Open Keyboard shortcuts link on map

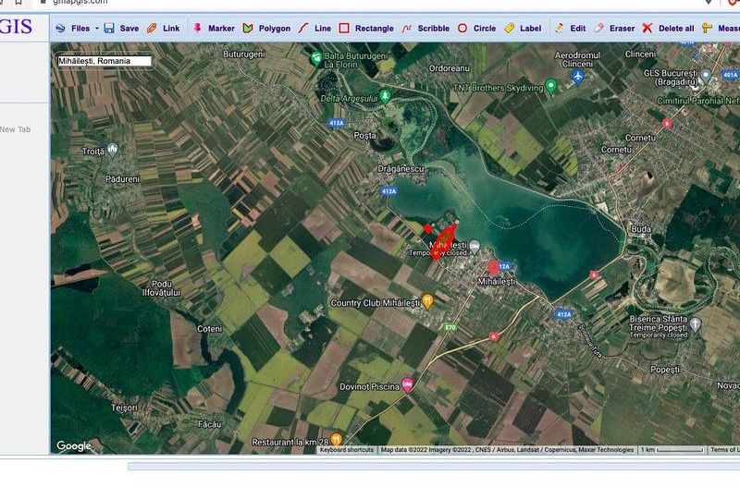click(x=347, y=450)
